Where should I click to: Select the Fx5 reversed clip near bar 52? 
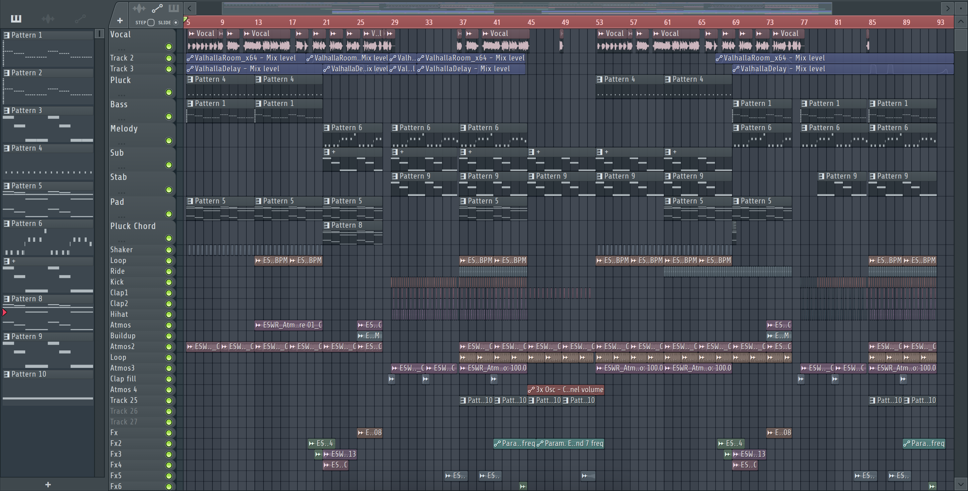click(x=589, y=476)
